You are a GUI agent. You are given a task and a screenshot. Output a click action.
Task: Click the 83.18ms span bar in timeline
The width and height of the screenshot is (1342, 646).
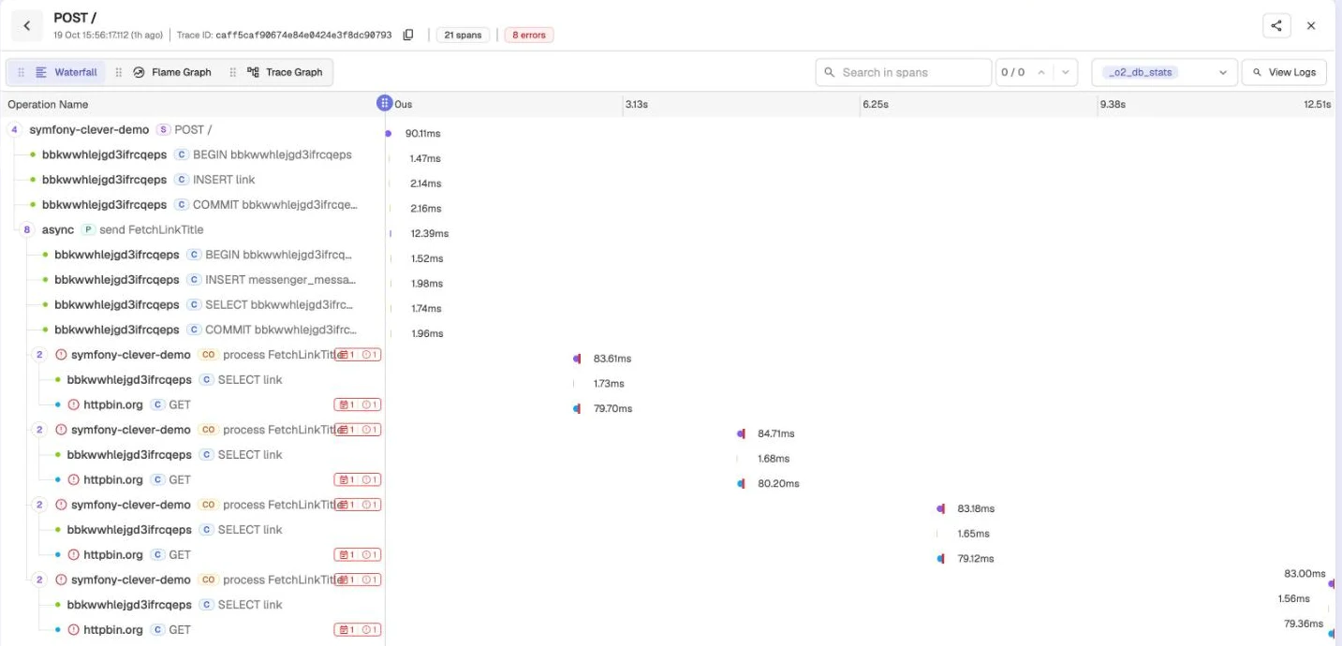tap(940, 508)
